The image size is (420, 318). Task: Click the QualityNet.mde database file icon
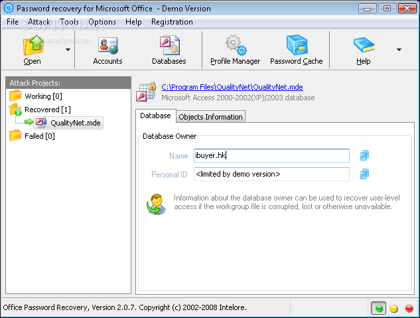pyautogui.click(x=41, y=123)
